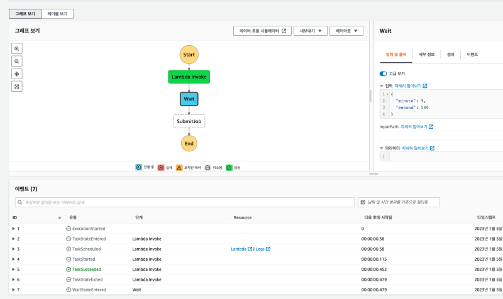The image size is (503, 299).
Task: Click the events search input field
Action: 185,202
